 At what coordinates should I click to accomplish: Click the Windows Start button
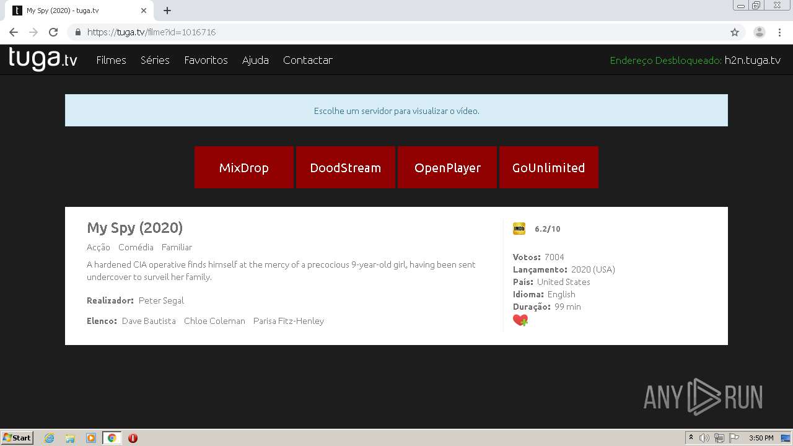[x=17, y=438]
